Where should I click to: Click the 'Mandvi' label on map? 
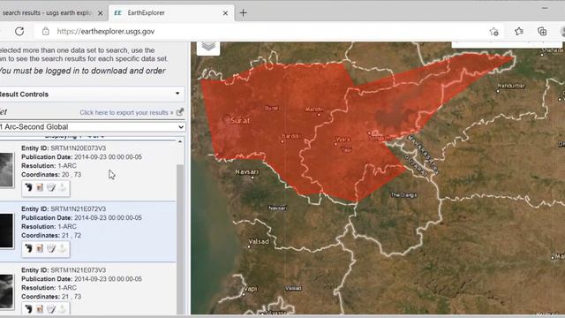[x=314, y=110]
